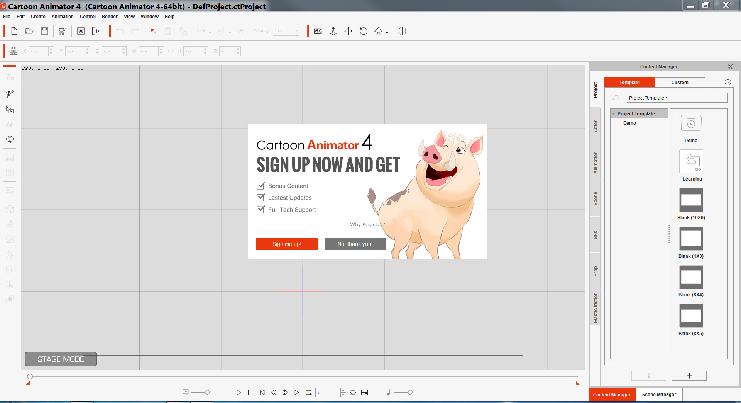This screenshot has width=741, height=403.
Task: Open the File menu
Action: click(7, 17)
